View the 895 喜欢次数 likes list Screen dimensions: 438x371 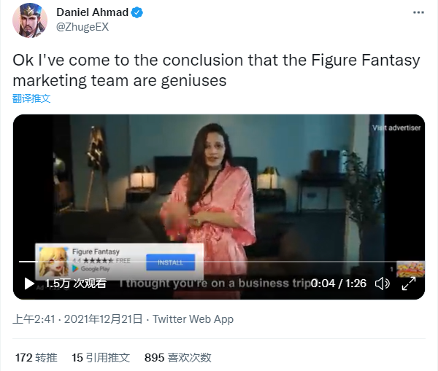coord(178,358)
